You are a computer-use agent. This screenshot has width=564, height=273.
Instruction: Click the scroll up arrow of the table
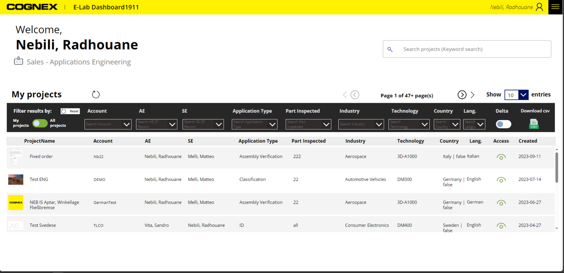[x=557, y=150]
